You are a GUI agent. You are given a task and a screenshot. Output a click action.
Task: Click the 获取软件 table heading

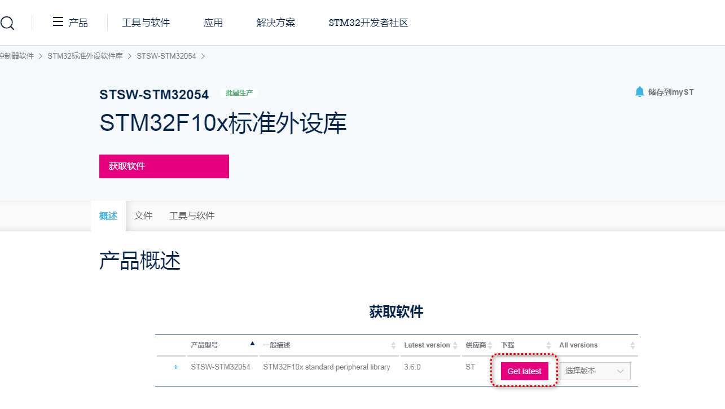coord(396,311)
